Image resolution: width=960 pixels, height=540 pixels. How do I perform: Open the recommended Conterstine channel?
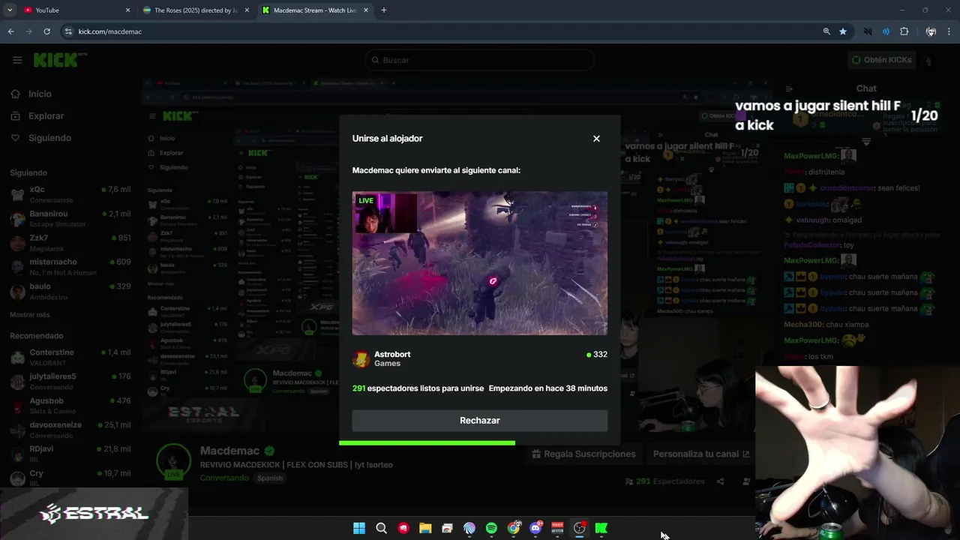pyautogui.click(x=70, y=357)
